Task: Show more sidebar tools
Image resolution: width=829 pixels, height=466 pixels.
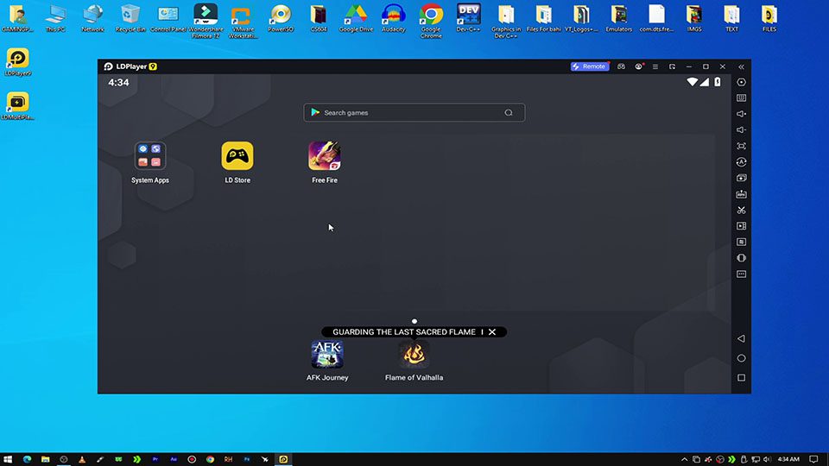Action: click(x=741, y=274)
